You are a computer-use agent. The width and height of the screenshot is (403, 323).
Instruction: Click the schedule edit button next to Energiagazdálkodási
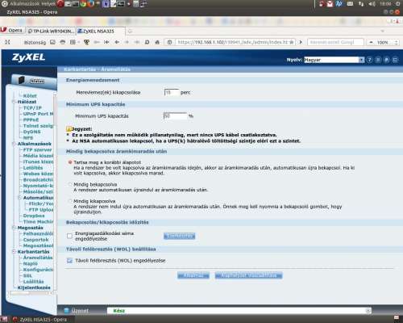click(179, 236)
